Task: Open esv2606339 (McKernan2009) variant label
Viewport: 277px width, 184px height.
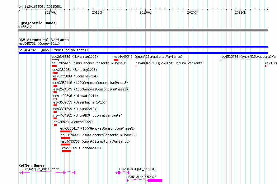Action: pyautogui.click(x=75, y=57)
